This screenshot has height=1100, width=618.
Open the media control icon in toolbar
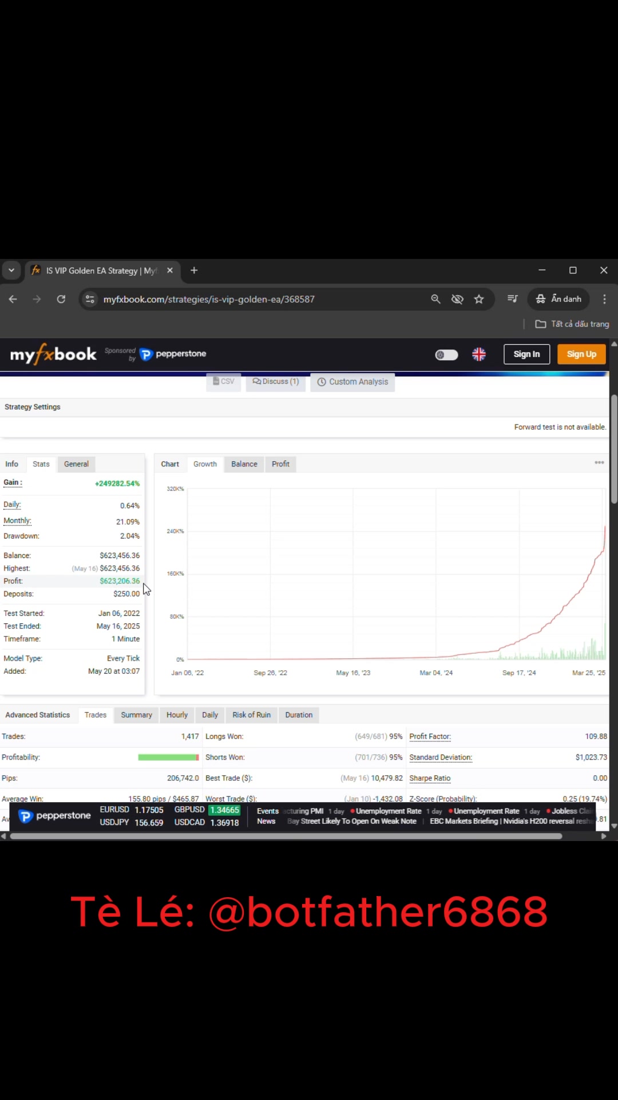pyautogui.click(x=512, y=299)
